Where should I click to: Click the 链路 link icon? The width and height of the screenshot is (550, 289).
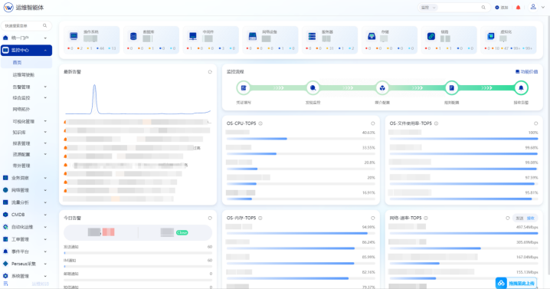point(431,36)
